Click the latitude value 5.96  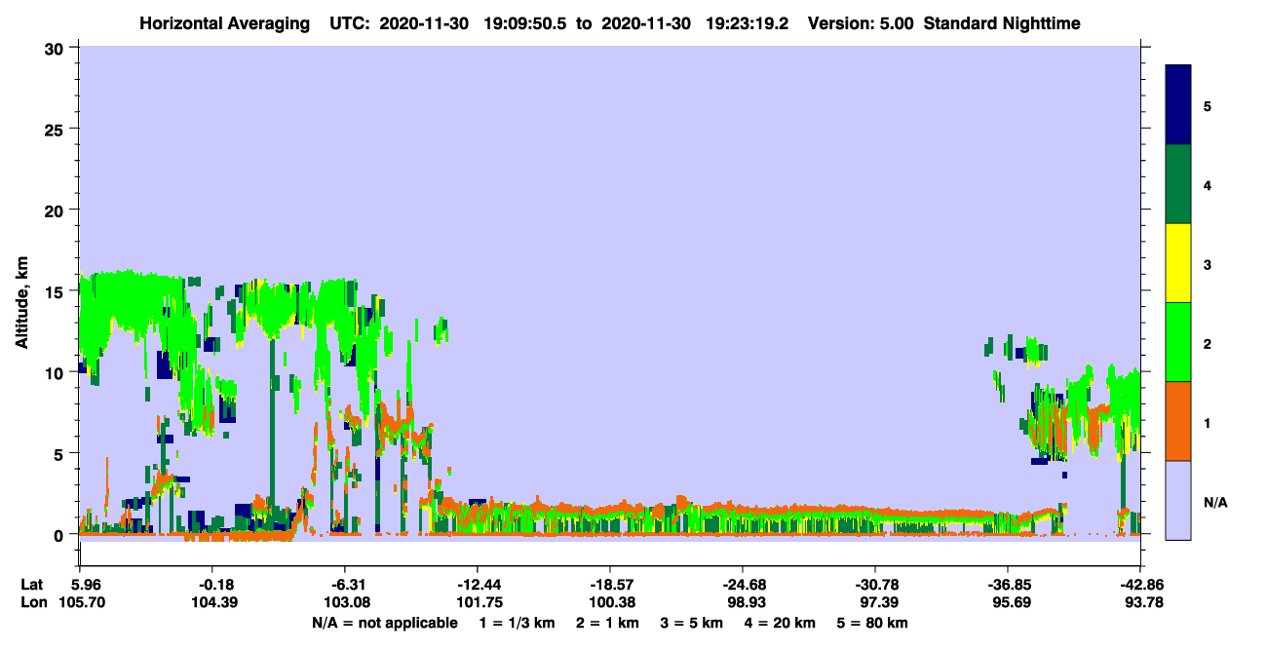[x=79, y=585]
